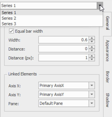
Task: Select the General tab
Action: coord(107,23)
